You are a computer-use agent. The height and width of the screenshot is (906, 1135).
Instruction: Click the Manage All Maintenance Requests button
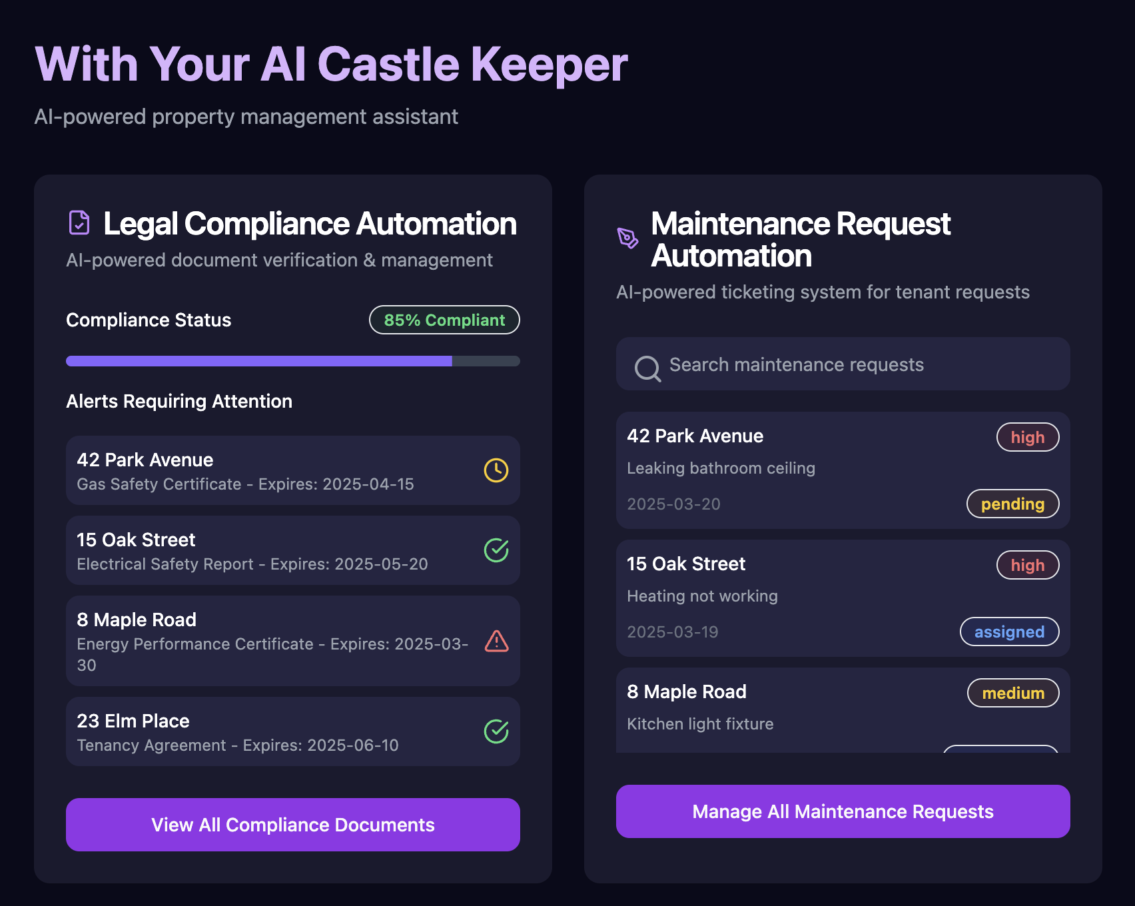point(843,811)
